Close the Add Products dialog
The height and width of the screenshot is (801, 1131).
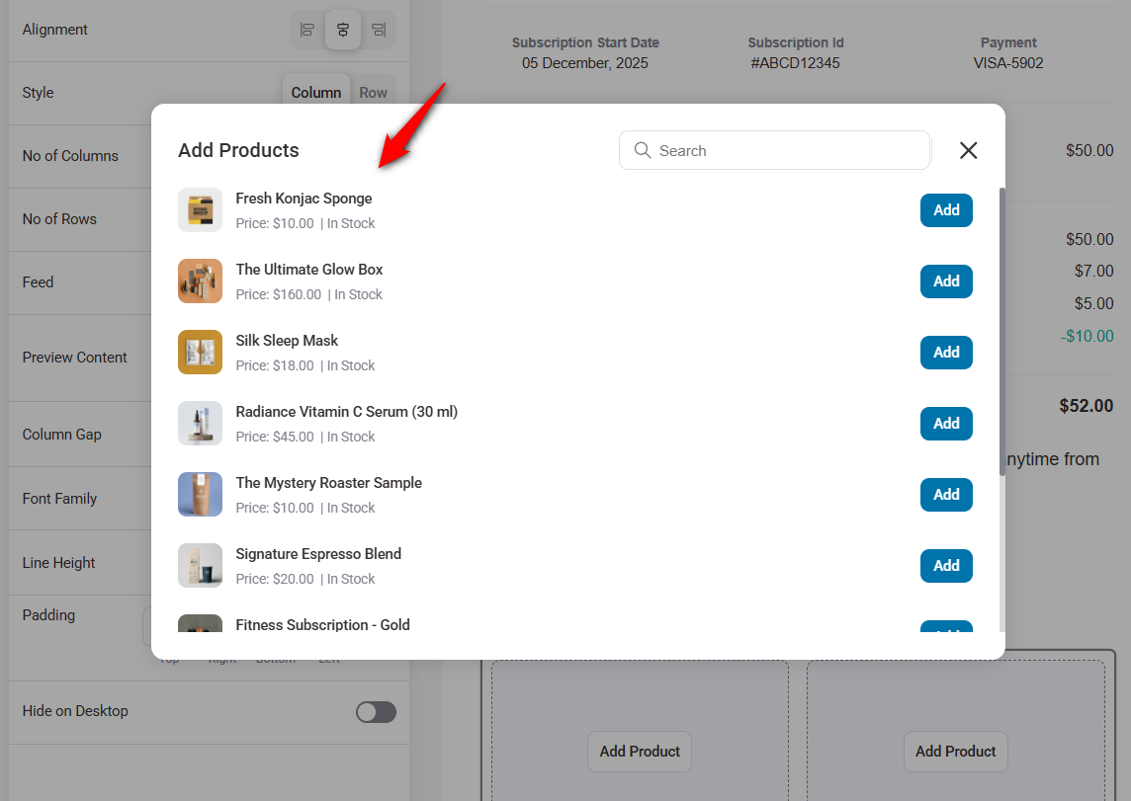(x=968, y=150)
